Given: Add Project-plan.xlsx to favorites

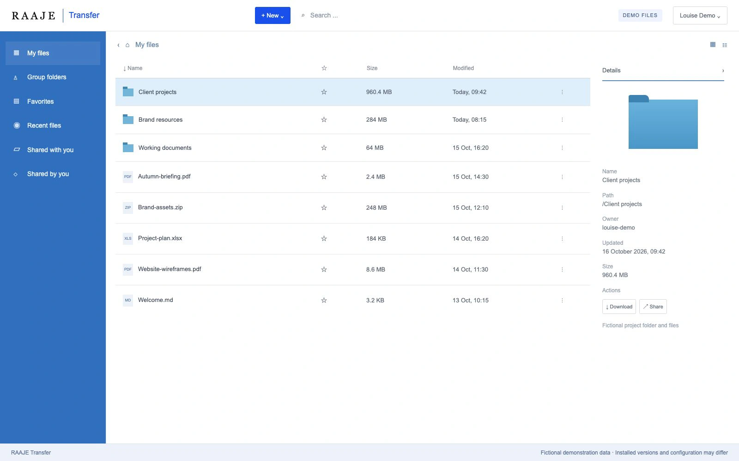Looking at the screenshot, I should [324, 239].
